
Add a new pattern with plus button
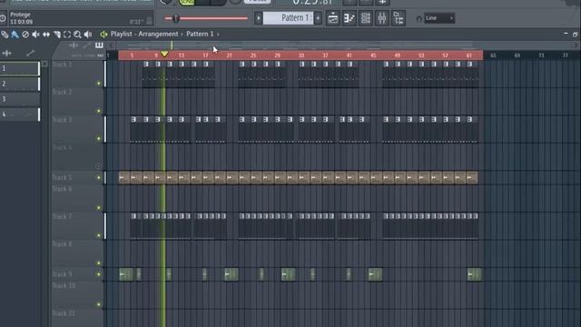(x=318, y=18)
